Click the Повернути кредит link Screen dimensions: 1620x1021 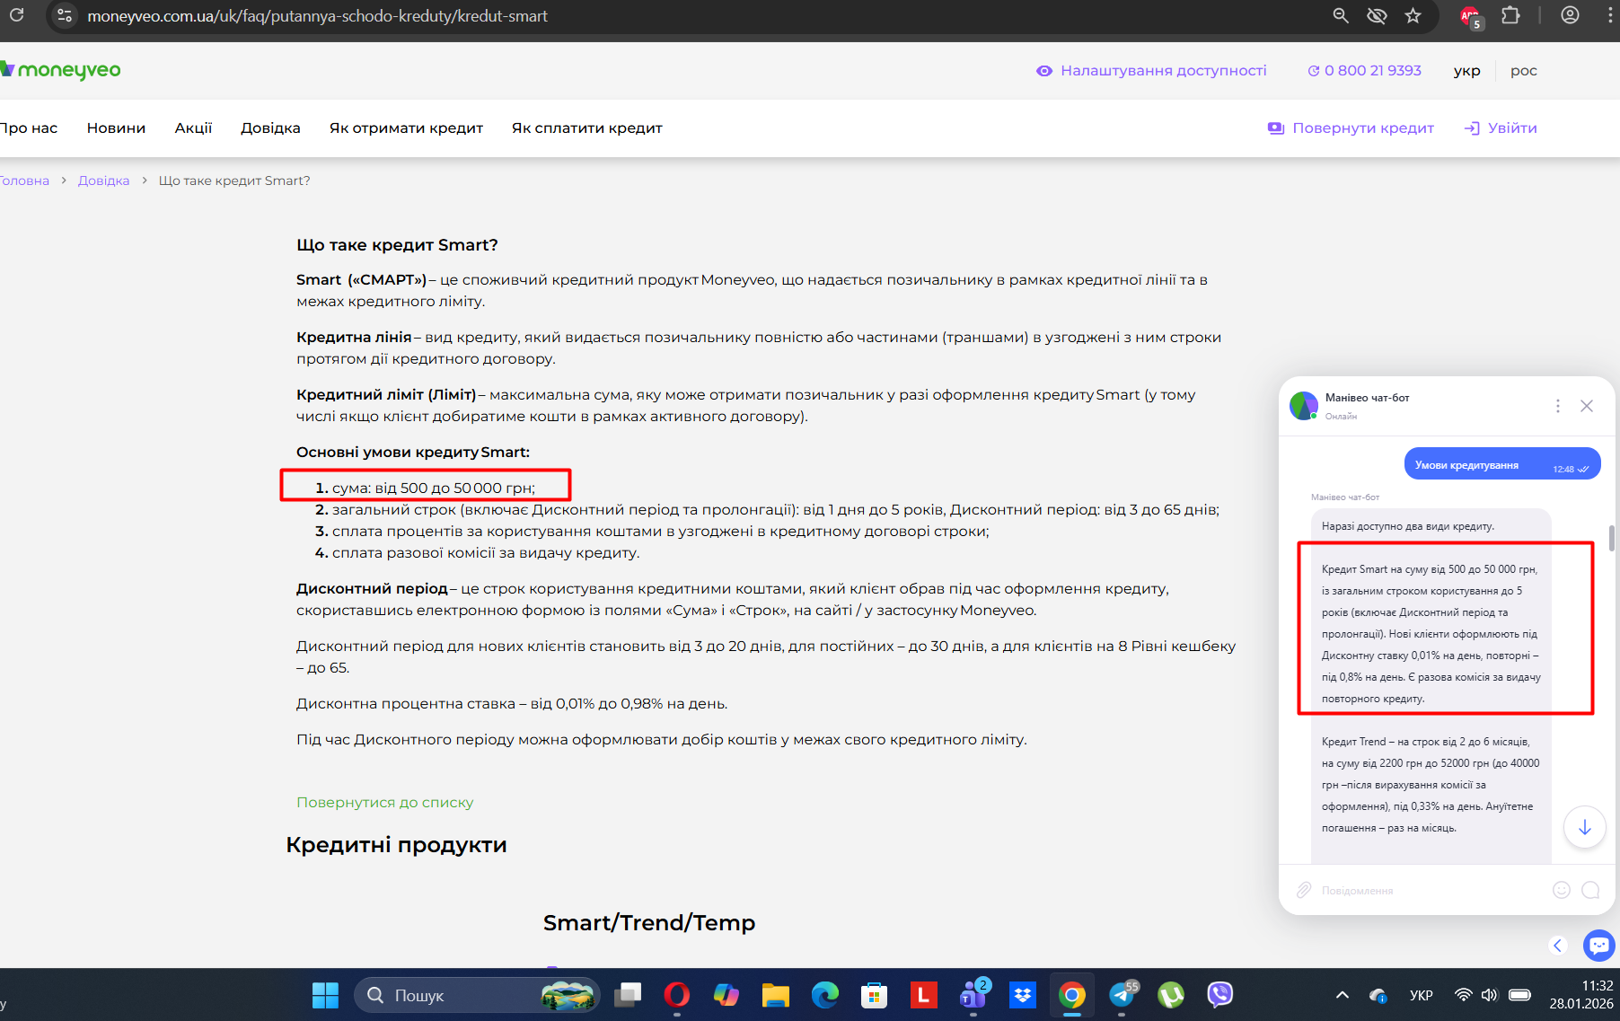click(x=1351, y=128)
